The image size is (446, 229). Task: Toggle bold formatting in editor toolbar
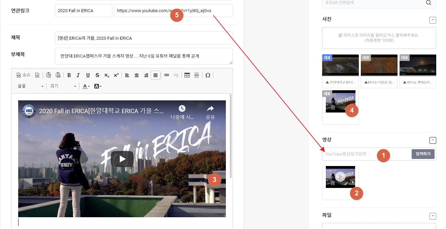point(69,75)
